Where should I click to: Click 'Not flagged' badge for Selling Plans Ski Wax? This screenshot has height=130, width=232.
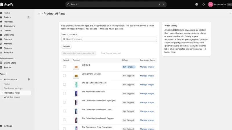(x=128, y=76)
